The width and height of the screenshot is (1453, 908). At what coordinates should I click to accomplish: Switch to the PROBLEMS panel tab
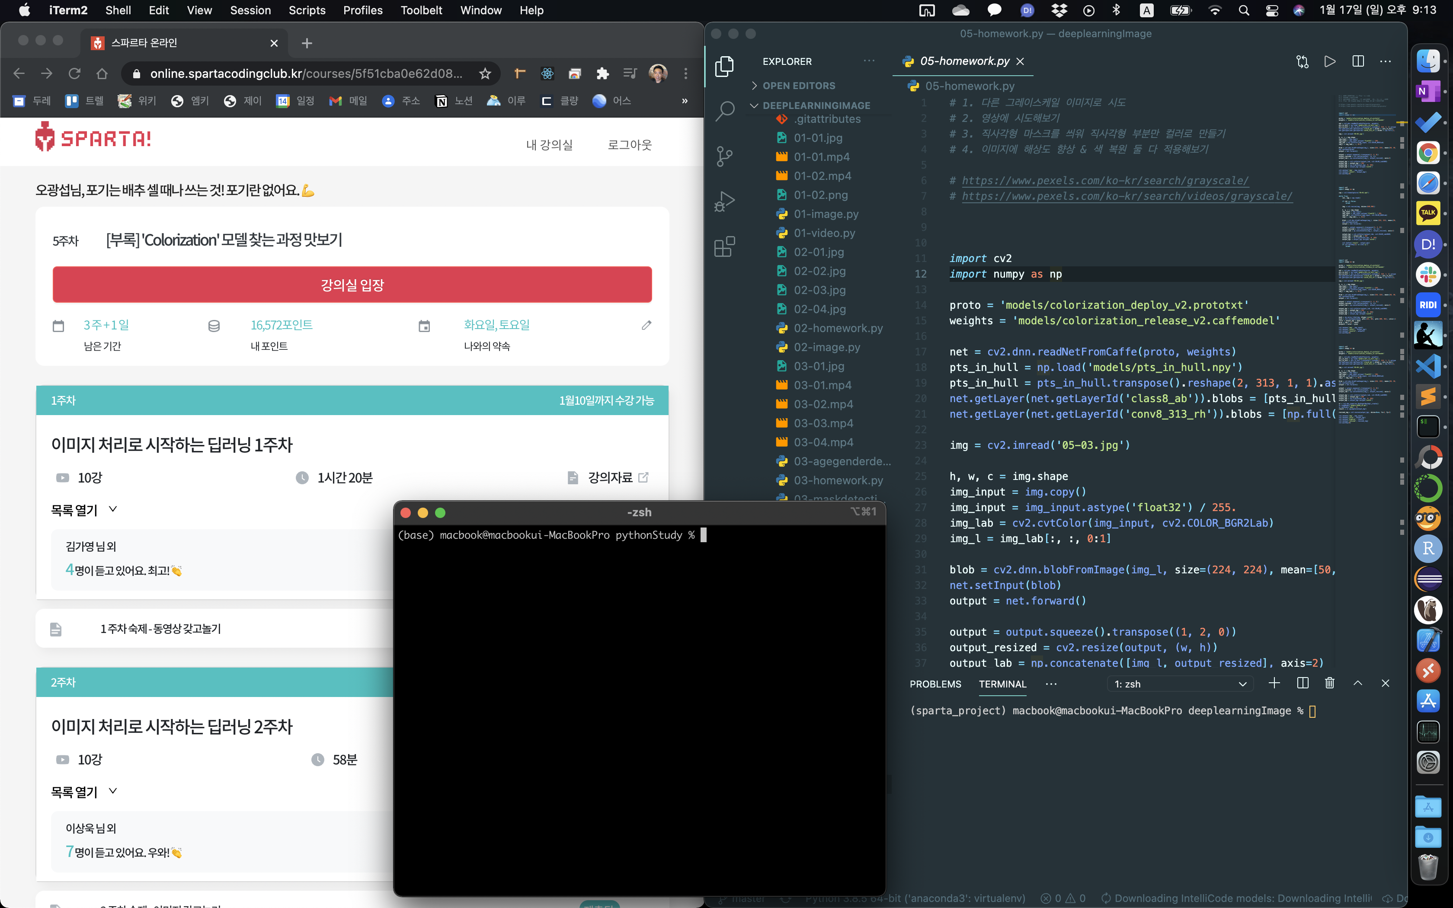click(935, 684)
